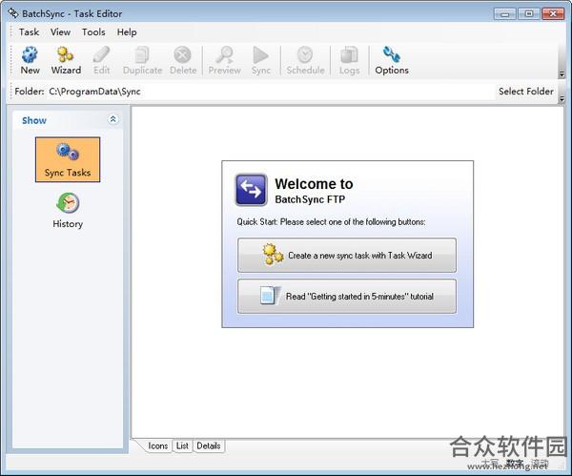Image resolution: width=572 pixels, height=476 pixels.
Task: Click the Show panel header label
Action: [34, 120]
